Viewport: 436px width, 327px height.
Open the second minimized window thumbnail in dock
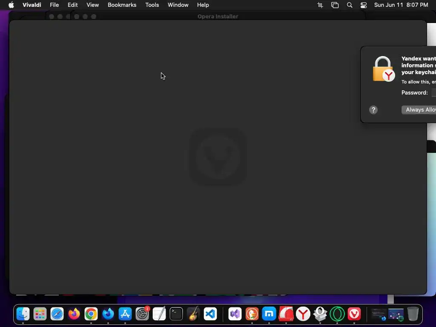(396, 315)
